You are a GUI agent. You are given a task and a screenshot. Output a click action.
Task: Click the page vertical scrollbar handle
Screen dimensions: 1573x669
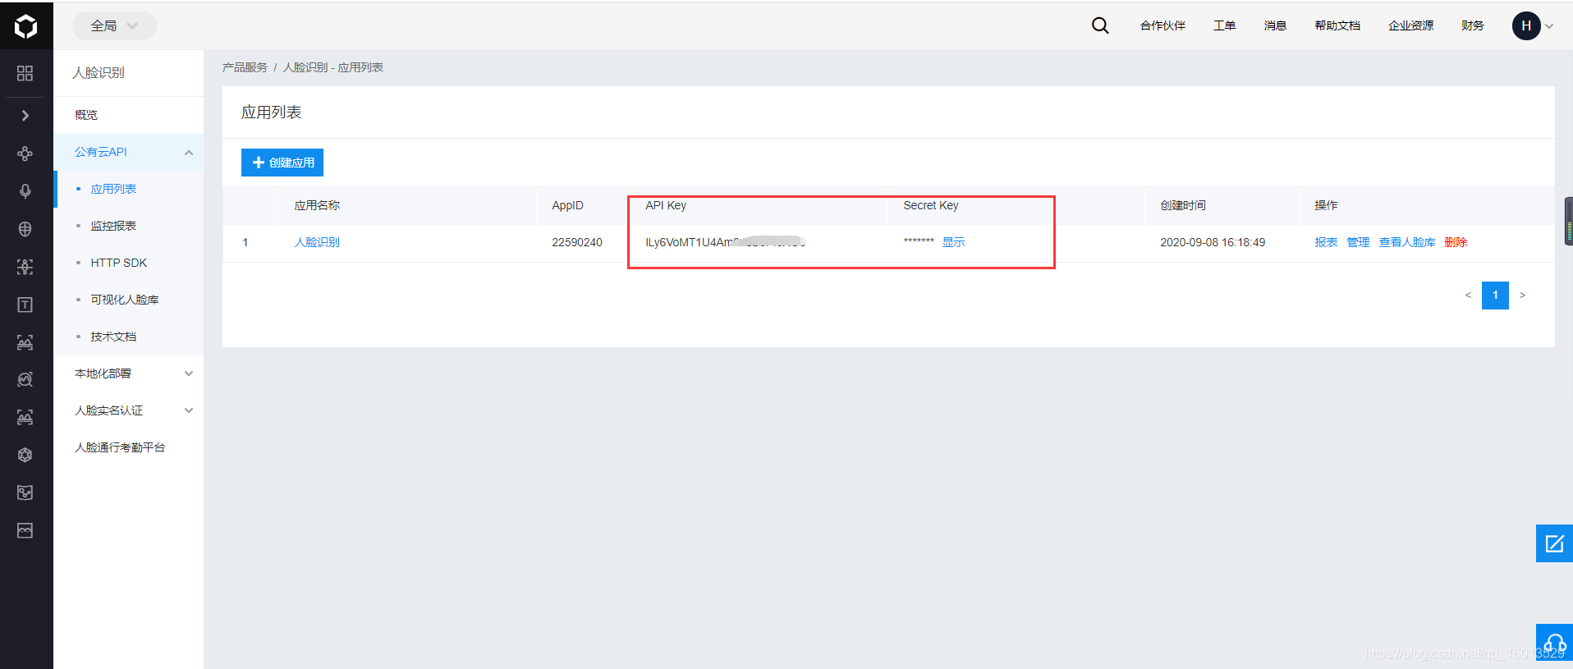pos(1569,222)
